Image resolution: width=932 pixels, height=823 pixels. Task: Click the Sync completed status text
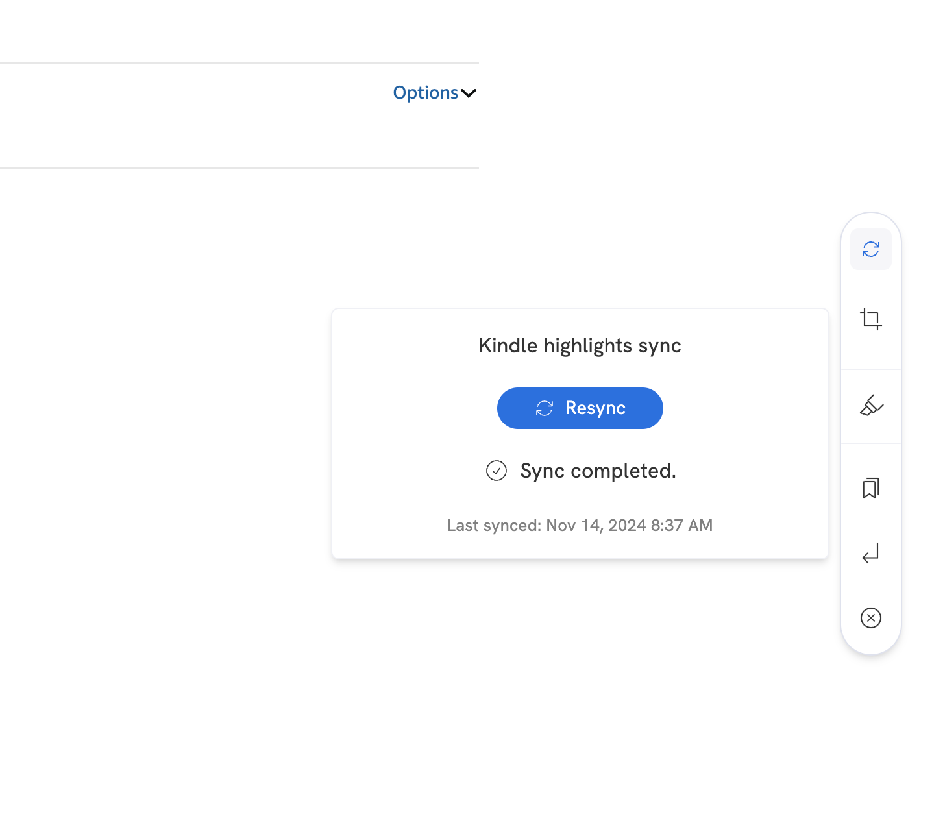click(x=598, y=471)
